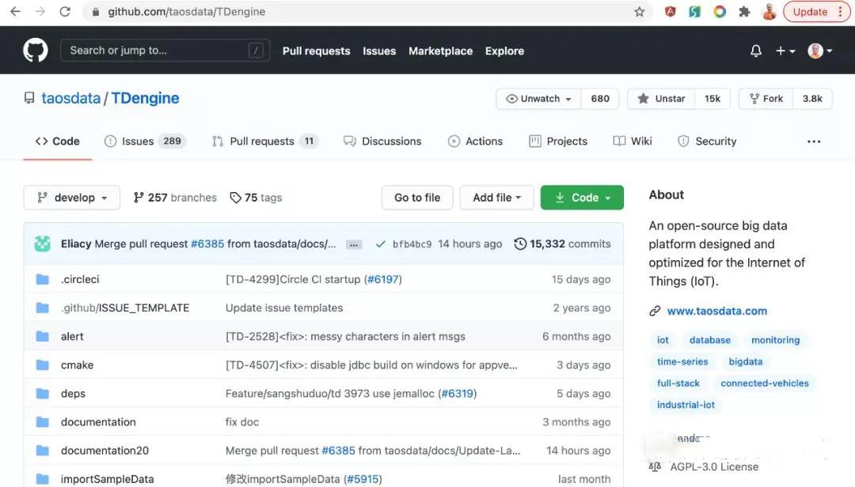
Task: Open the notifications bell
Action: click(756, 51)
